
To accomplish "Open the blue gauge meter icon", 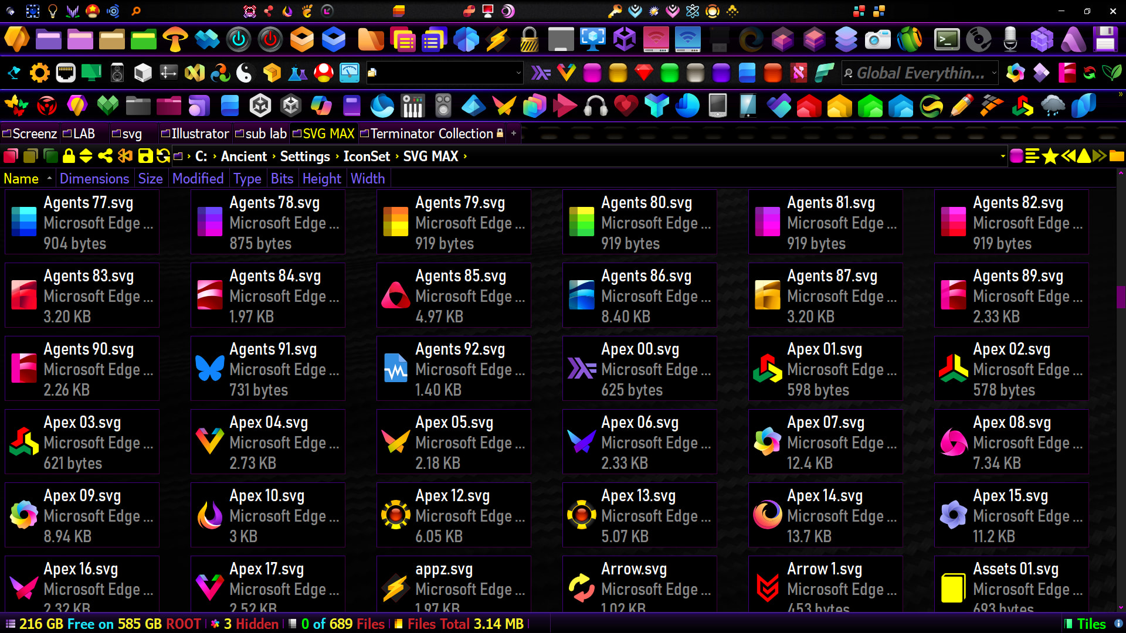I will (350, 73).
